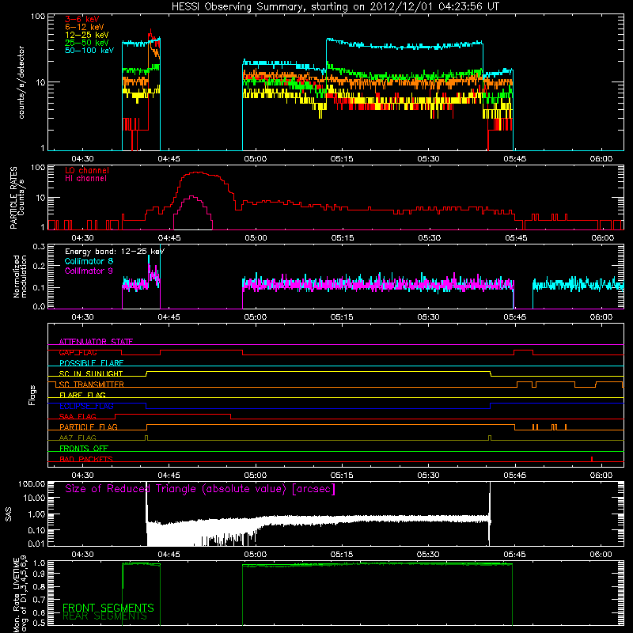Click the 100.00 value on SAS axis
The image size is (633, 633).
pos(32,483)
